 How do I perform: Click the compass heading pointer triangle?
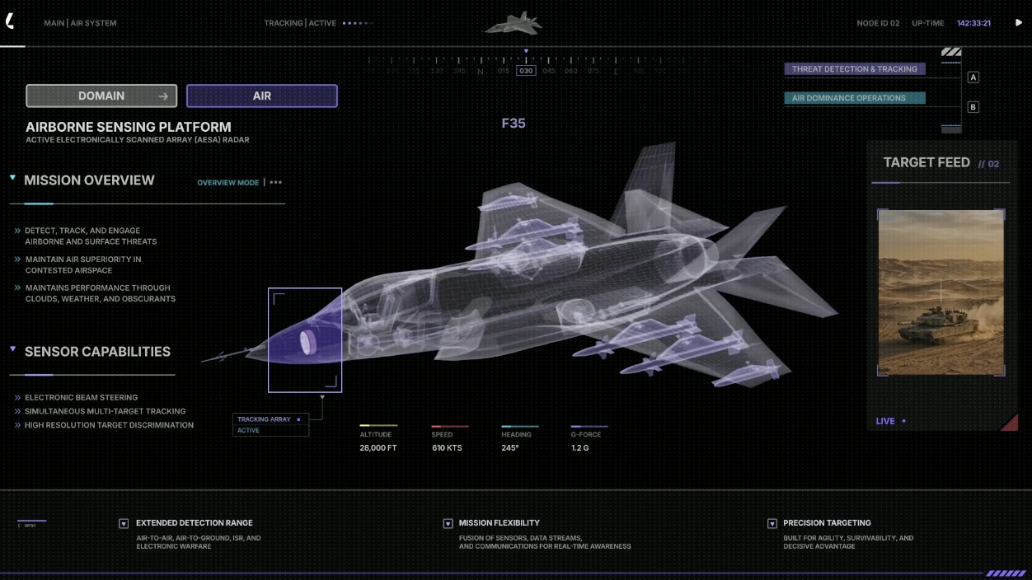(526, 51)
